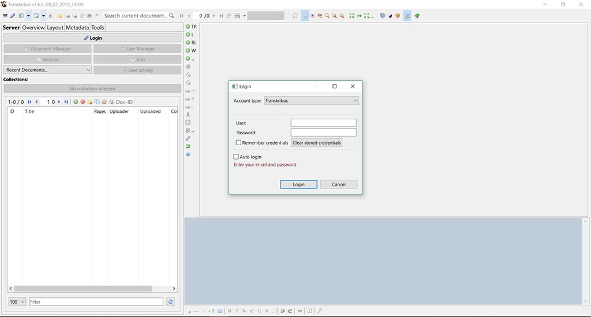The width and height of the screenshot is (591, 317).
Task: Click the fit-to-width horizontal arrows icon
Action: click(x=359, y=16)
